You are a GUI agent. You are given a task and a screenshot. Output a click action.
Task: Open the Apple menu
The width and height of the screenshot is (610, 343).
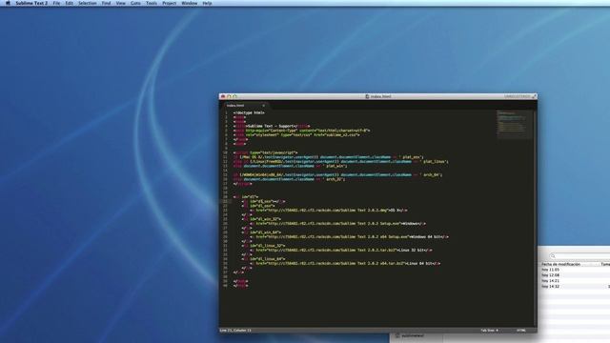pyautogui.click(x=8, y=3)
